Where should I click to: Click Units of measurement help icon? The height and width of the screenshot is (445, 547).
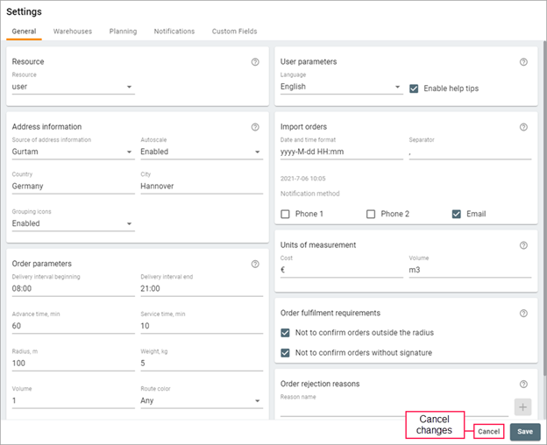(523, 246)
